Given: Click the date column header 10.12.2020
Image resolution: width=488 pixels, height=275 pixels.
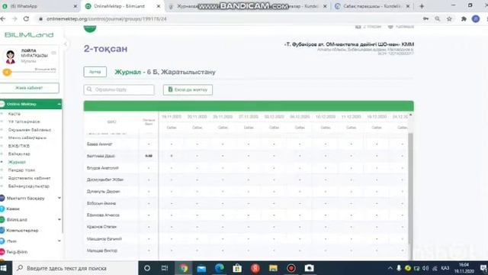Looking at the screenshot, I should pos(326,117).
